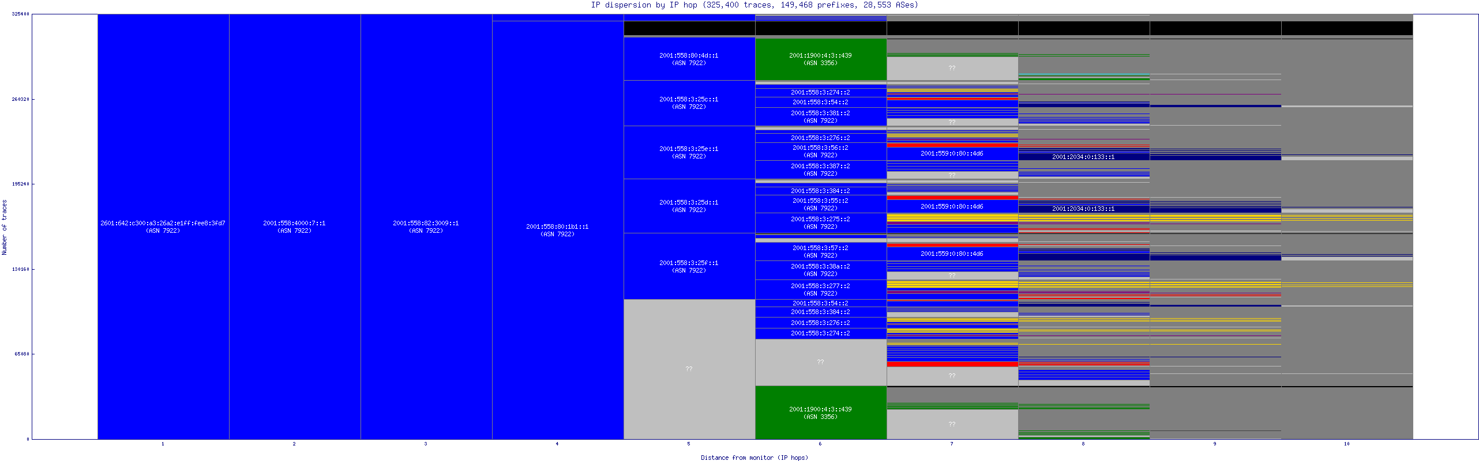Click the 2001:558:3:25f::1 block label
The image size is (1479, 461).
[x=689, y=267]
